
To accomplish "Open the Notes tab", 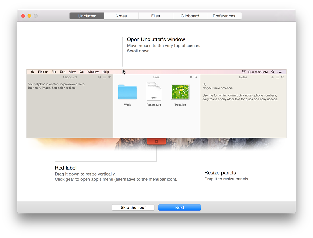I will tap(121, 16).
